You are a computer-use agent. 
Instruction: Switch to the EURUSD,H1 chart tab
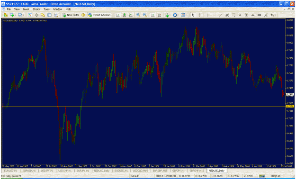(x=11, y=170)
